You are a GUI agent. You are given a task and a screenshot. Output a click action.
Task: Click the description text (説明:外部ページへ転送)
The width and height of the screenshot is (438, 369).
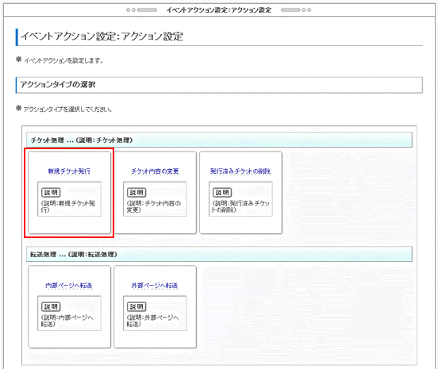(x=153, y=321)
